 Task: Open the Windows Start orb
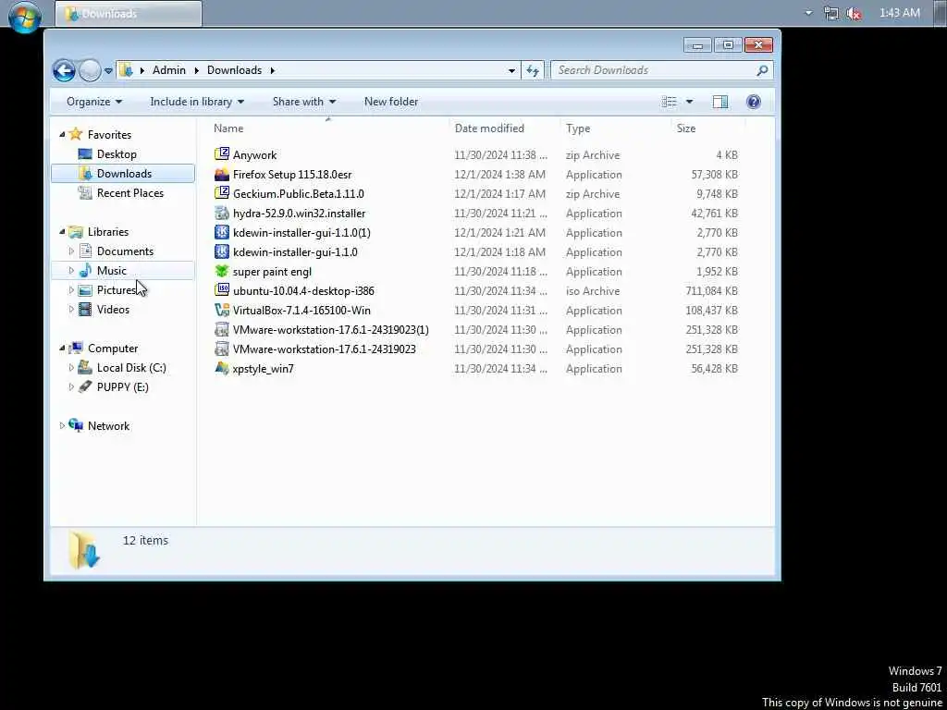coord(24,17)
